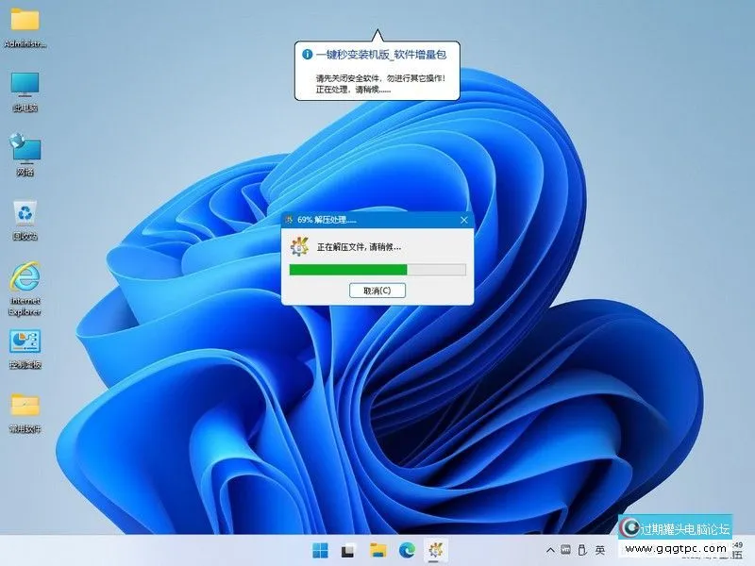
Task: Open File Explorer from the taskbar
Action: point(377,549)
